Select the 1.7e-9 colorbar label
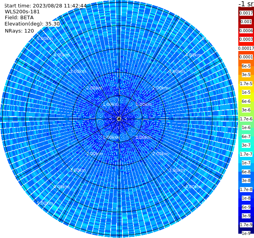Viewport: 254px width, 238px height. click(x=246, y=225)
